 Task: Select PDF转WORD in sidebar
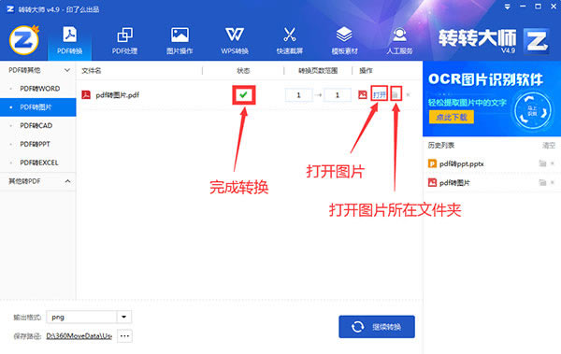click(38, 89)
